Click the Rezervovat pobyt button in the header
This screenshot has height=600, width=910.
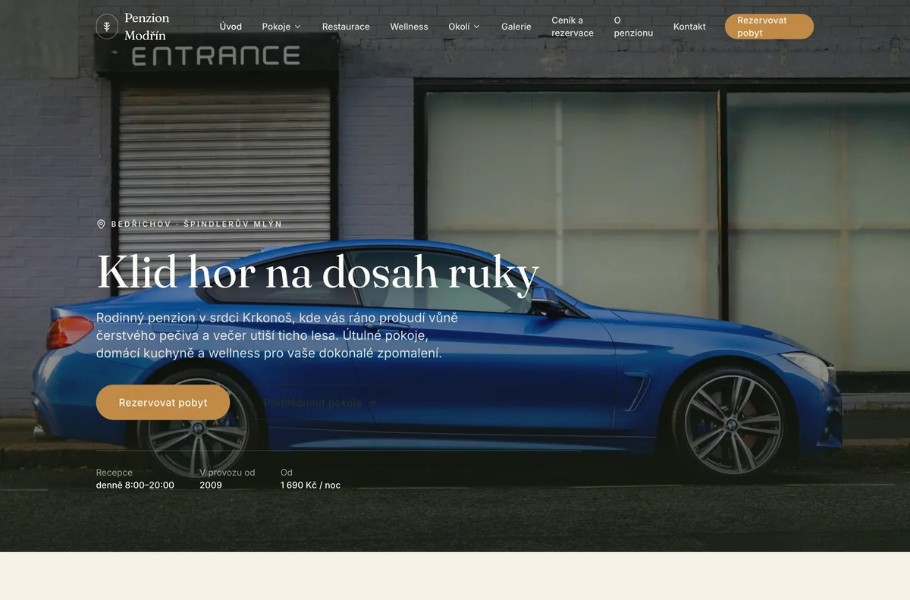pos(769,27)
